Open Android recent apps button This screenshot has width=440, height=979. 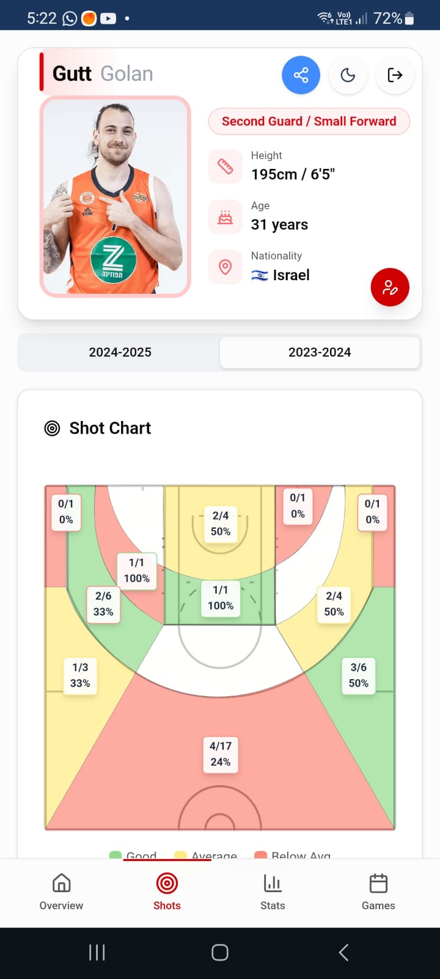[x=97, y=952]
